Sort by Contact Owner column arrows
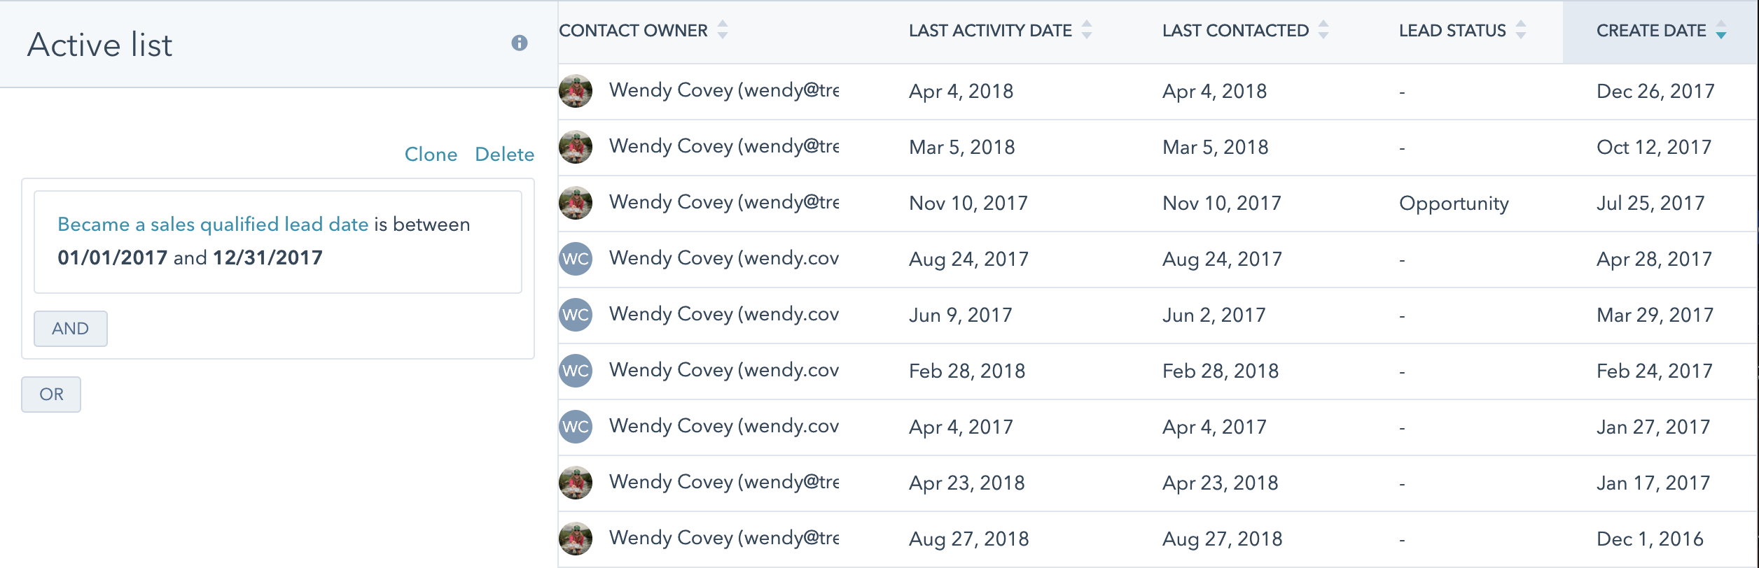Image resolution: width=1759 pixels, height=568 pixels. [x=723, y=30]
